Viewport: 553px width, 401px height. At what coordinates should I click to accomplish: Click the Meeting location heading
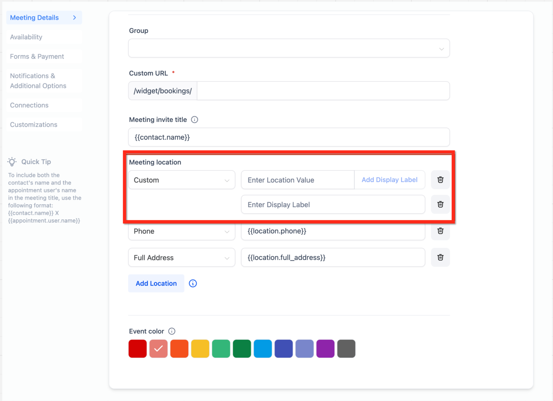pyautogui.click(x=155, y=162)
